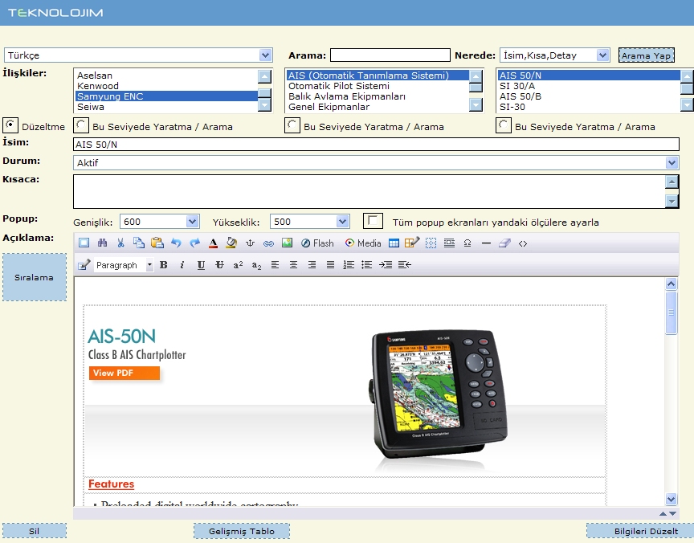The width and height of the screenshot is (694, 543).
Task: Insert a hyperlink with the chain icon
Action: [268, 243]
